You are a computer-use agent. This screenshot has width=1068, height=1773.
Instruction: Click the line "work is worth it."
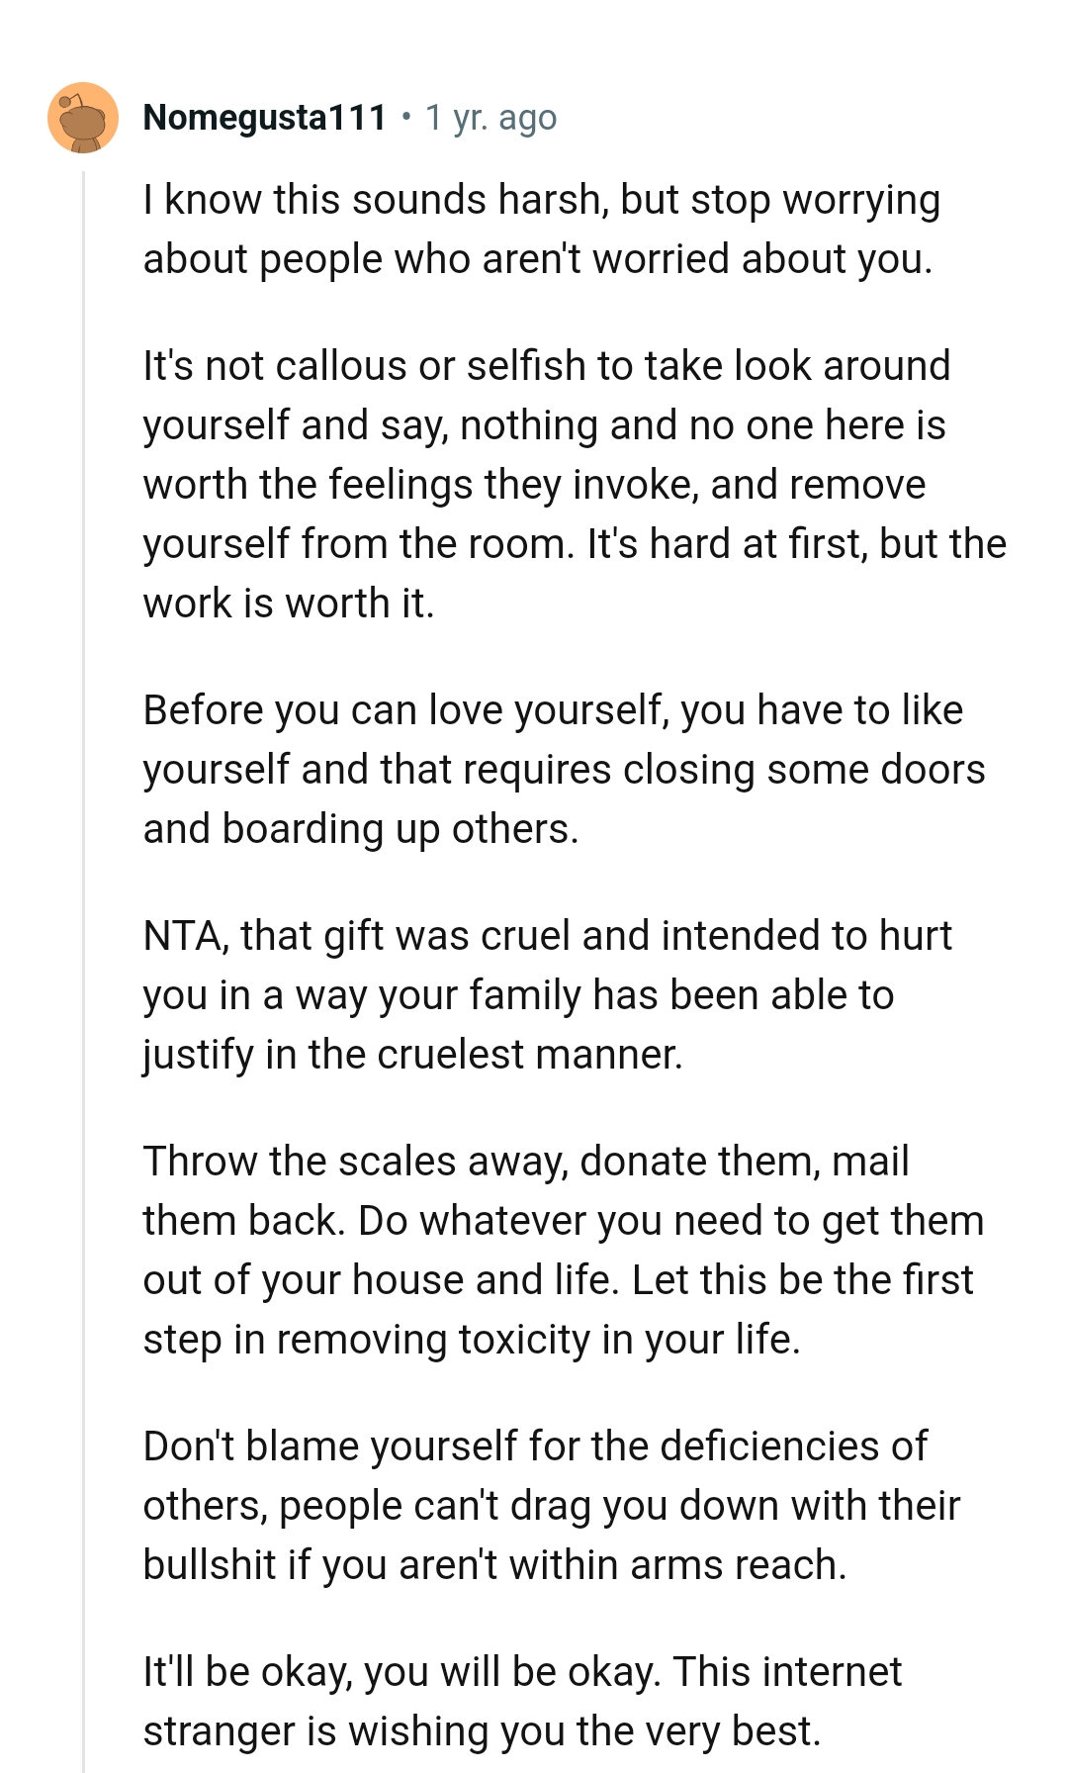tap(289, 604)
